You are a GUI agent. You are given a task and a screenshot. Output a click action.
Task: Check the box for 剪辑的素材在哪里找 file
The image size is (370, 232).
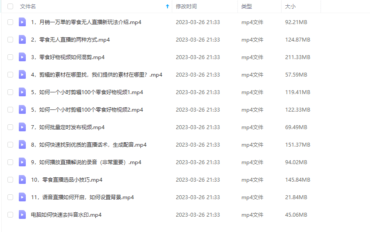coord(10,75)
